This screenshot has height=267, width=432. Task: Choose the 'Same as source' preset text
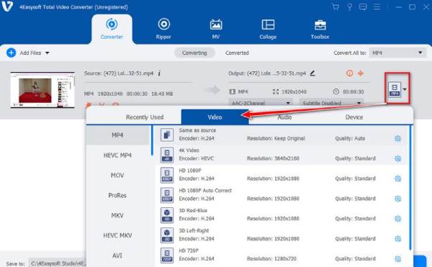[x=197, y=130]
